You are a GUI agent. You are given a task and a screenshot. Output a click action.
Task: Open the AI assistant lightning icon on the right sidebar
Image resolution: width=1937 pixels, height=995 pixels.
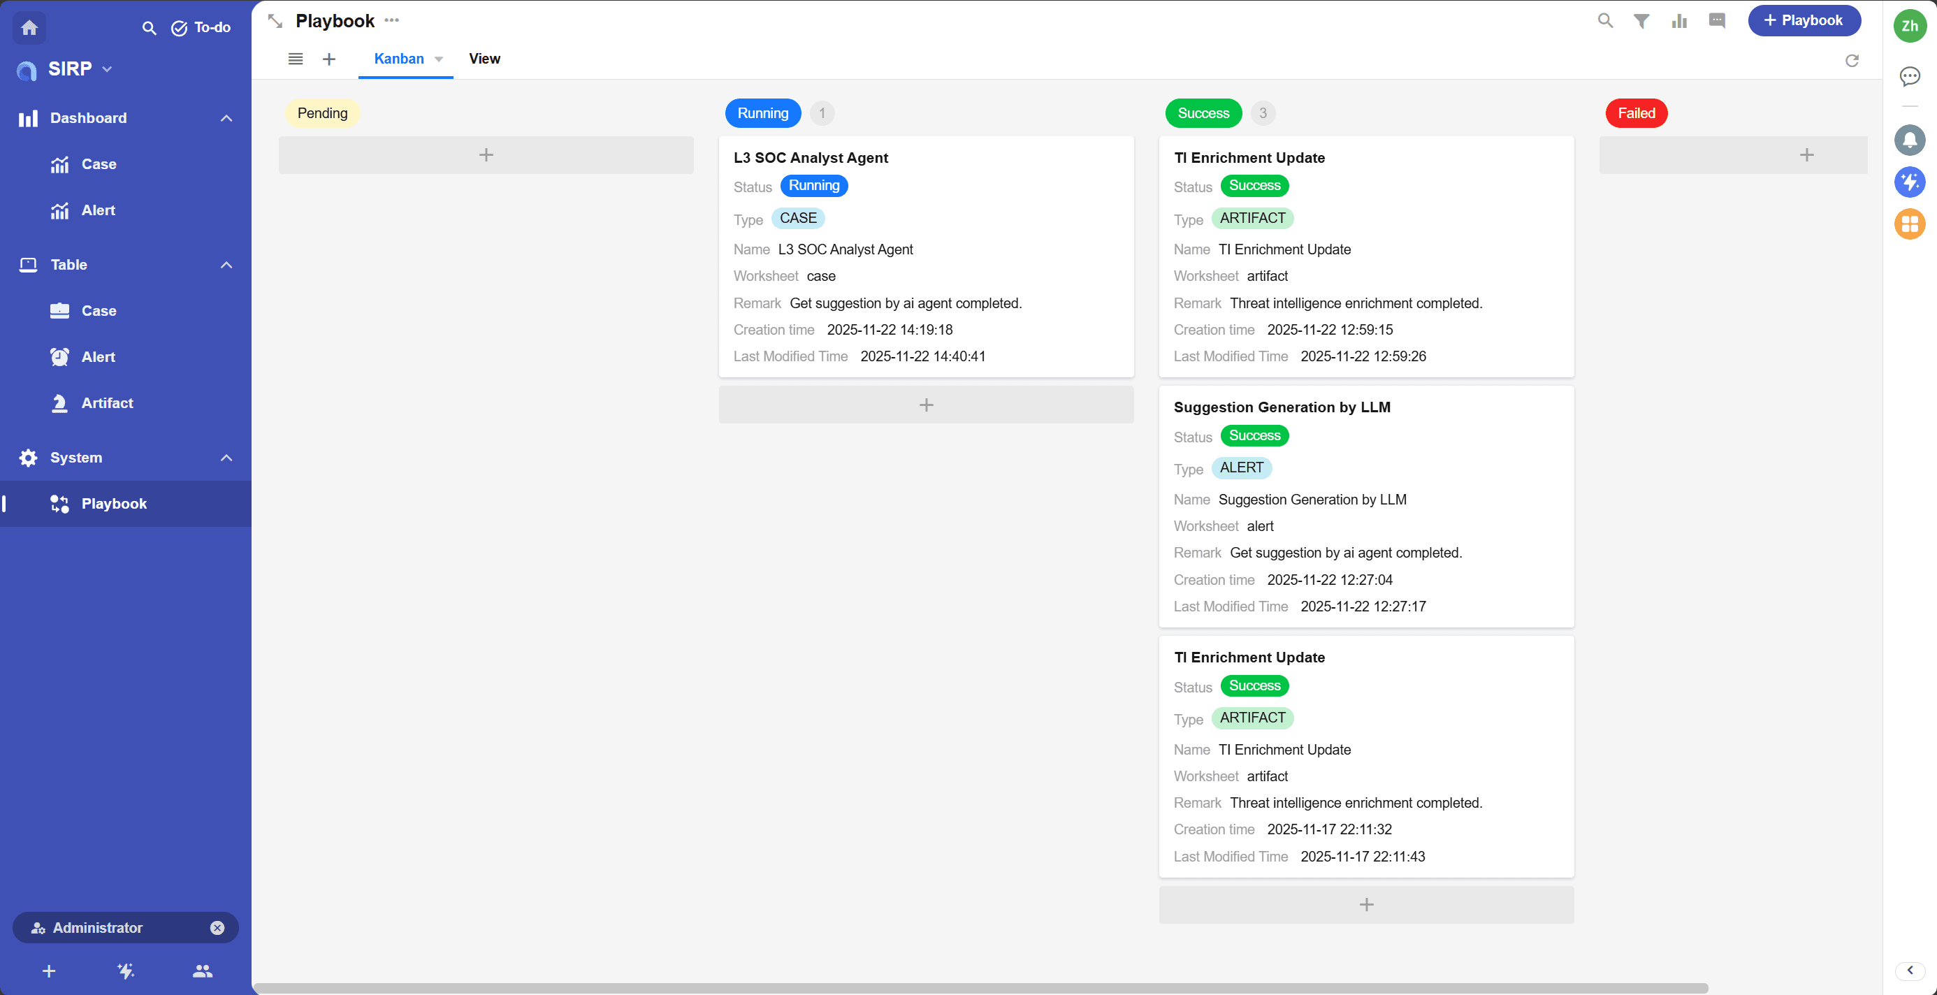click(1909, 182)
